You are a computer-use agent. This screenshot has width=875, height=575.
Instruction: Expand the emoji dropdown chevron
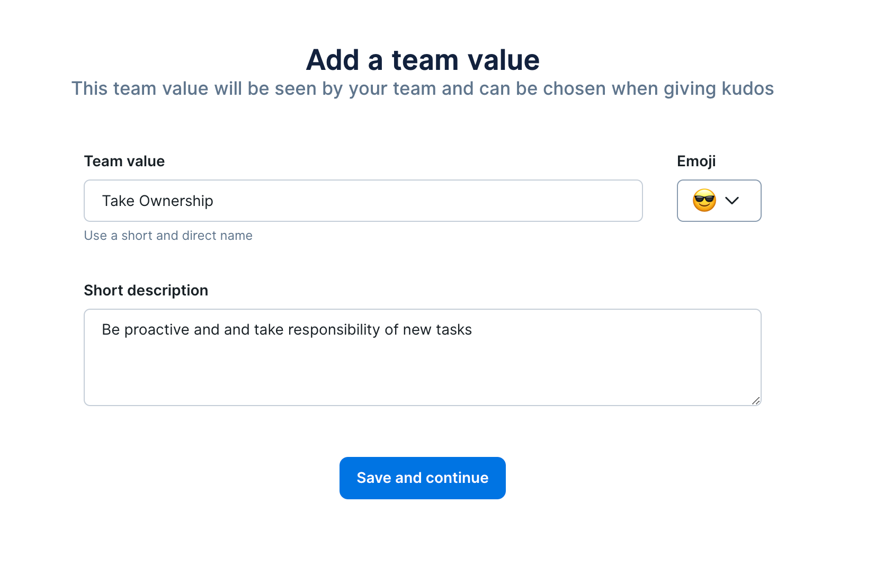(x=732, y=201)
